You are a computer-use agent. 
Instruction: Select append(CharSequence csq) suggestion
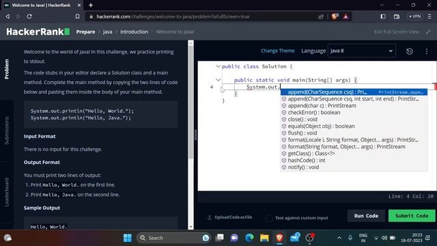point(354,92)
